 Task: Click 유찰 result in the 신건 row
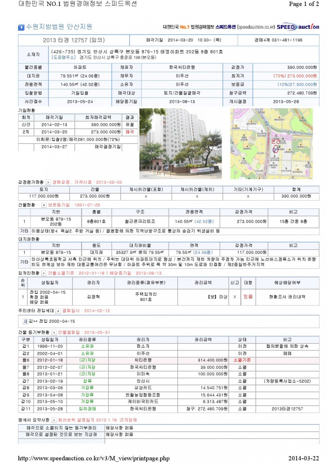point(130,125)
